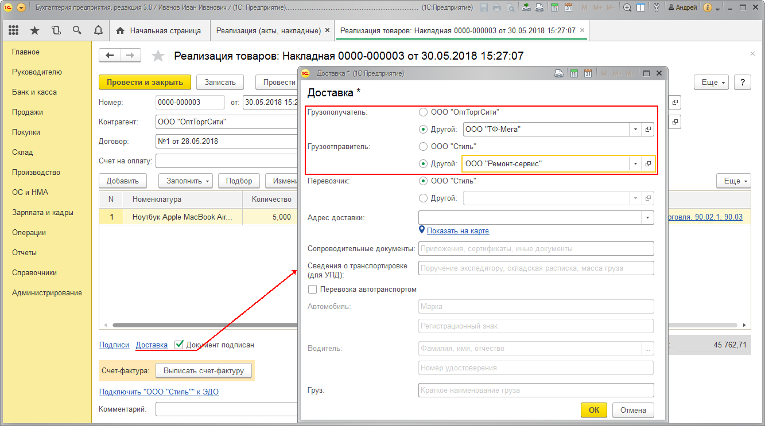This screenshot has height=426, width=765.
Task: Click the back navigation arrow
Action: (x=110, y=55)
